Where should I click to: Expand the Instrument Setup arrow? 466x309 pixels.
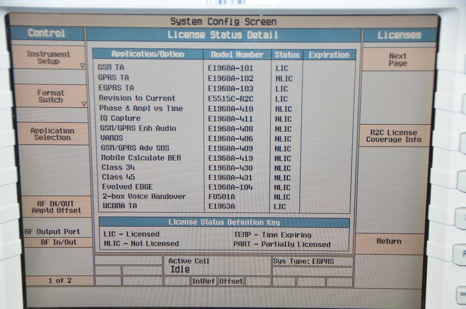click(x=82, y=66)
